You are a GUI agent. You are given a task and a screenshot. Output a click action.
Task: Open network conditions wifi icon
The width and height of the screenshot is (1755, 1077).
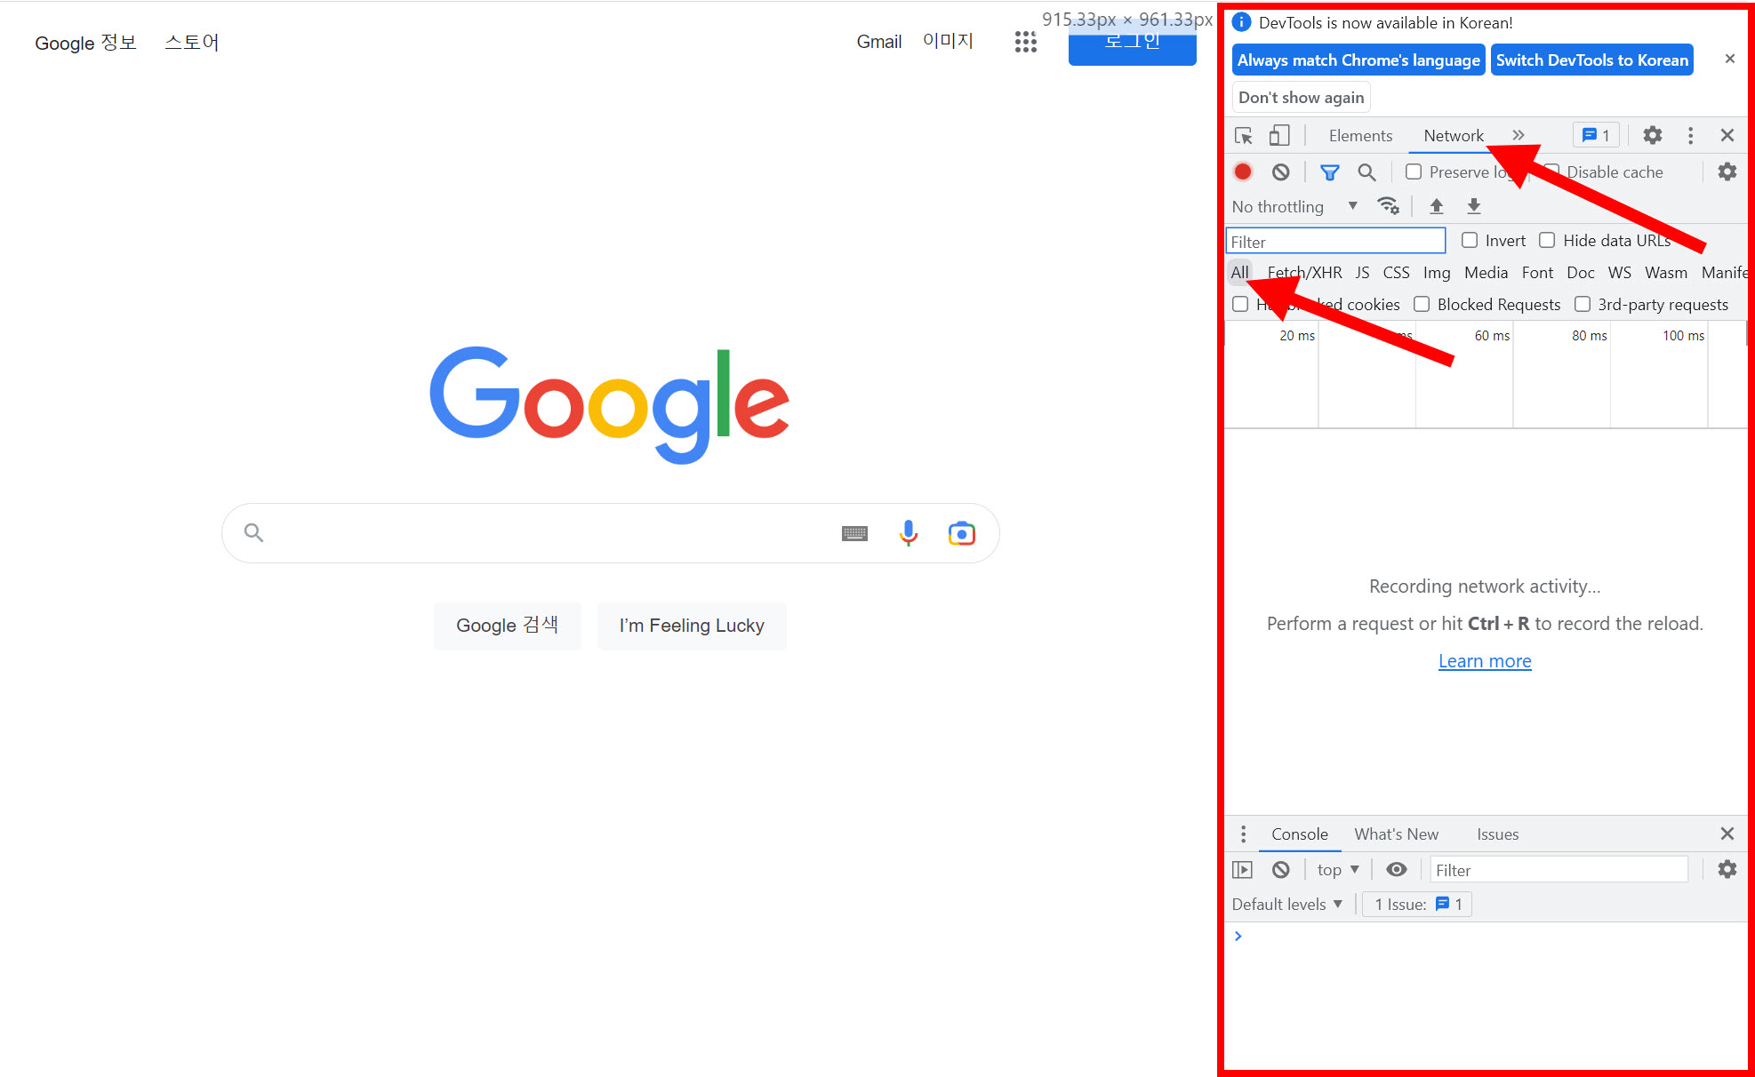pos(1388,206)
